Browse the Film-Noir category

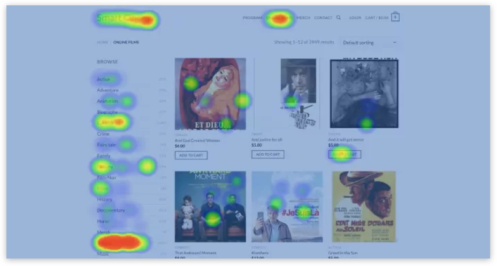106,177
